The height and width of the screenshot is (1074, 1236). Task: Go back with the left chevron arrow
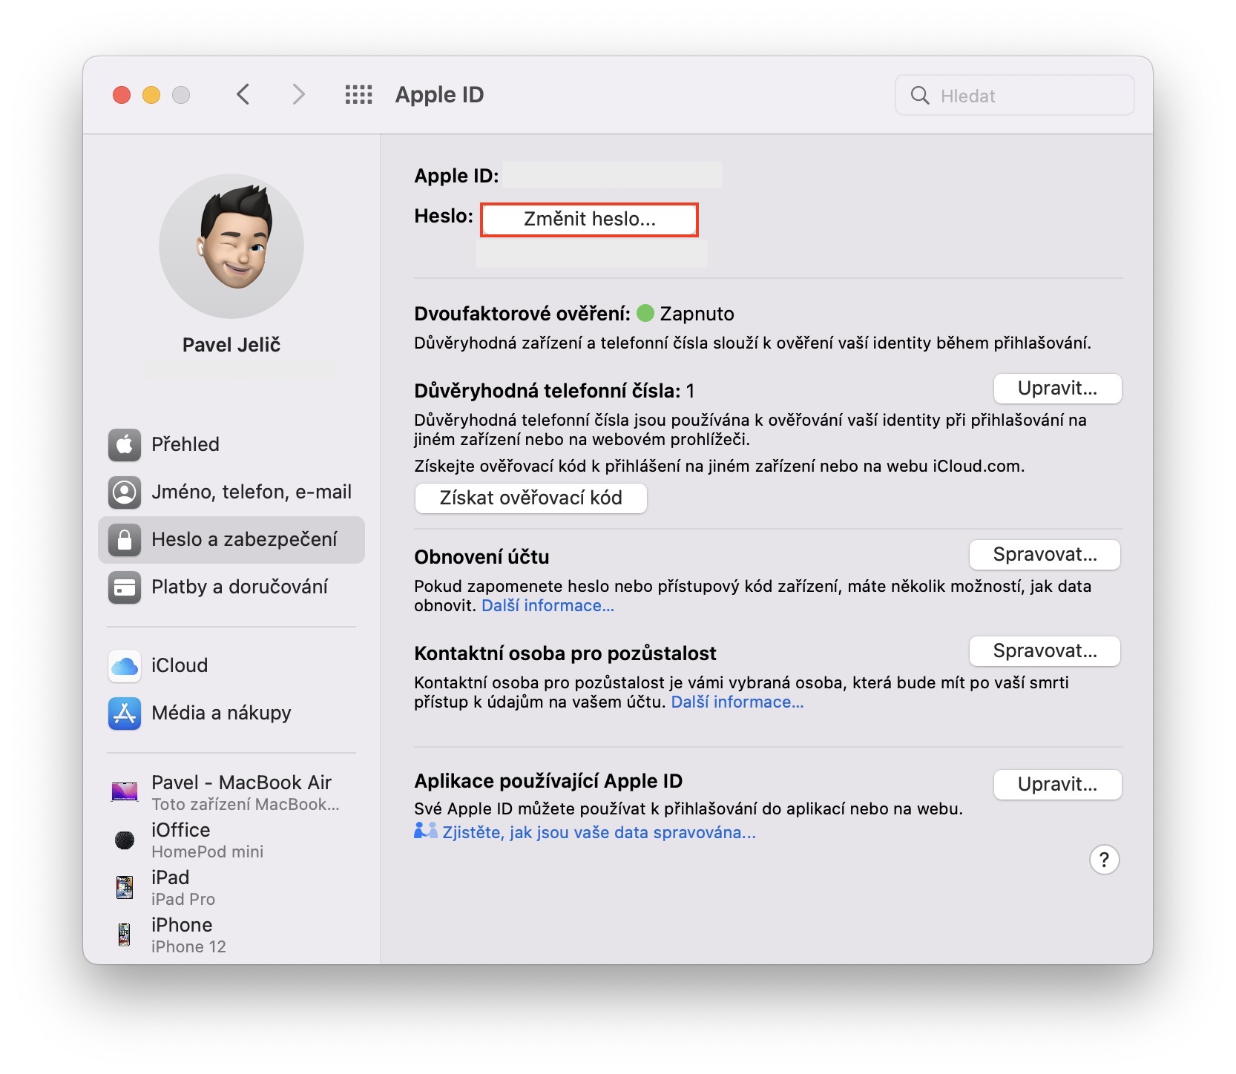tap(243, 95)
